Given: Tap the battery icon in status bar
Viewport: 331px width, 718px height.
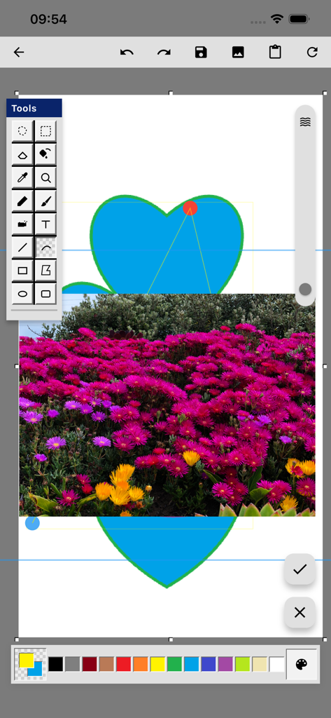Looking at the screenshot, I should point(300,19).
